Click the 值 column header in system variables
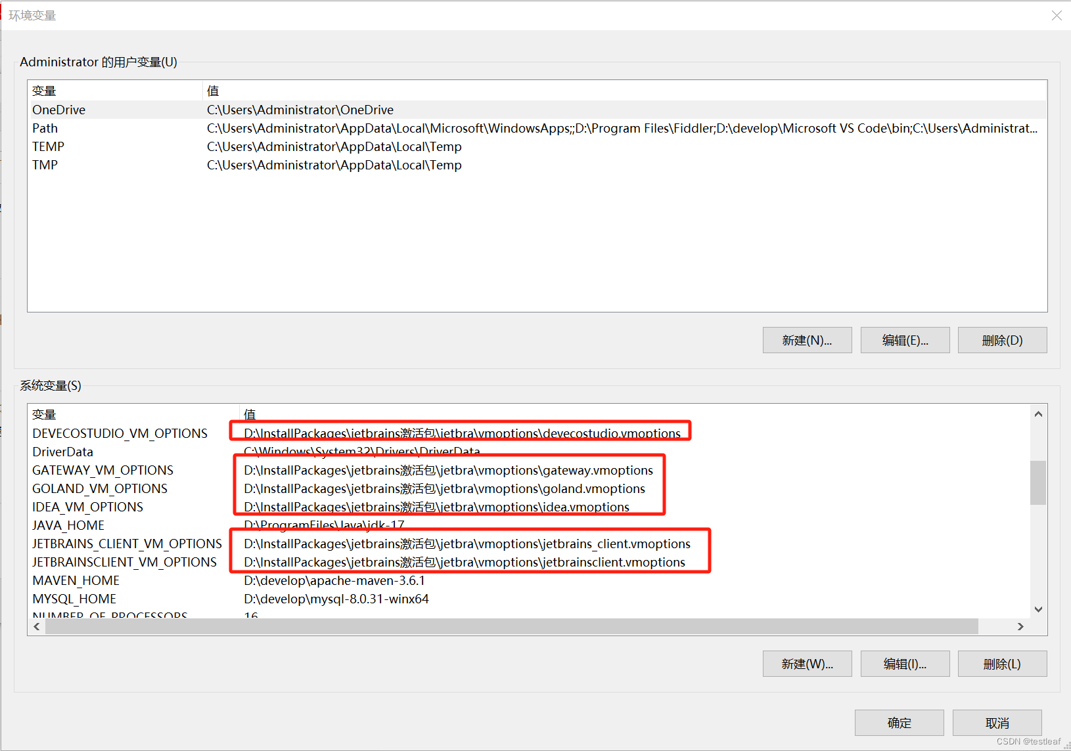Viewport: 1071px width, 751px height. click(634, 414)
